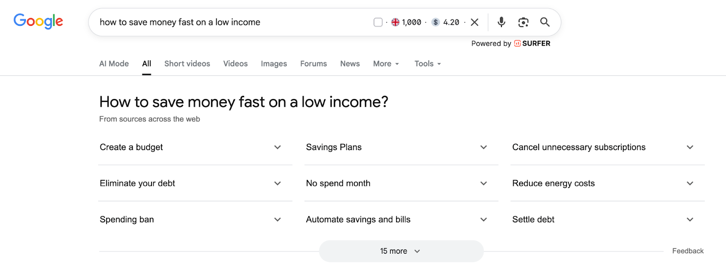Click the Google logo
The image size is (726, 265).
(x=38, y=21)
